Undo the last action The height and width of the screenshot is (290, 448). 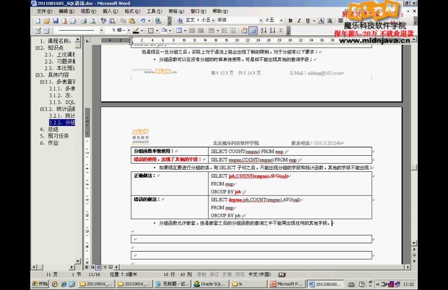[143, 21]
